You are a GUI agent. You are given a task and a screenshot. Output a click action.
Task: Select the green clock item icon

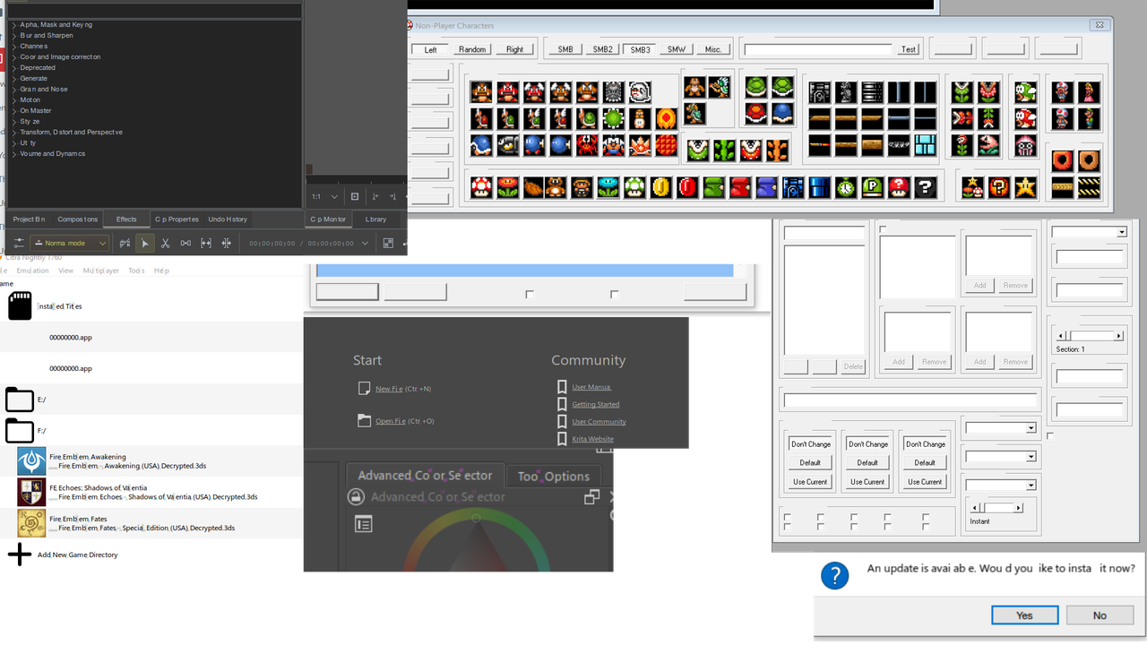pyautogui.click(x=846, y=187)
